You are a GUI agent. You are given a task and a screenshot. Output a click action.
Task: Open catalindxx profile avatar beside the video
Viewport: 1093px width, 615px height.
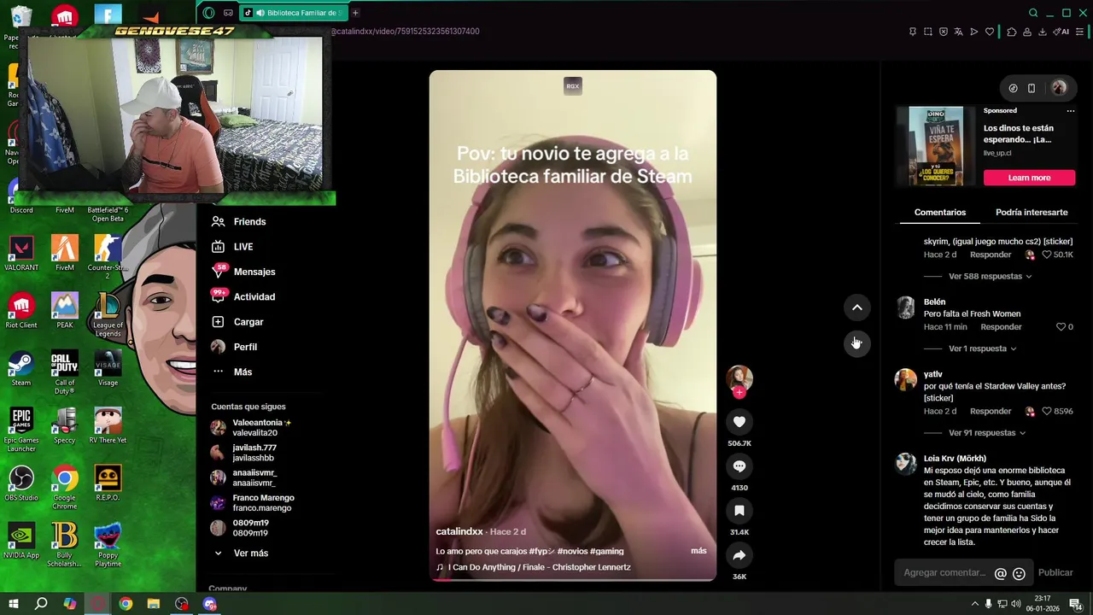coord(739,378)
